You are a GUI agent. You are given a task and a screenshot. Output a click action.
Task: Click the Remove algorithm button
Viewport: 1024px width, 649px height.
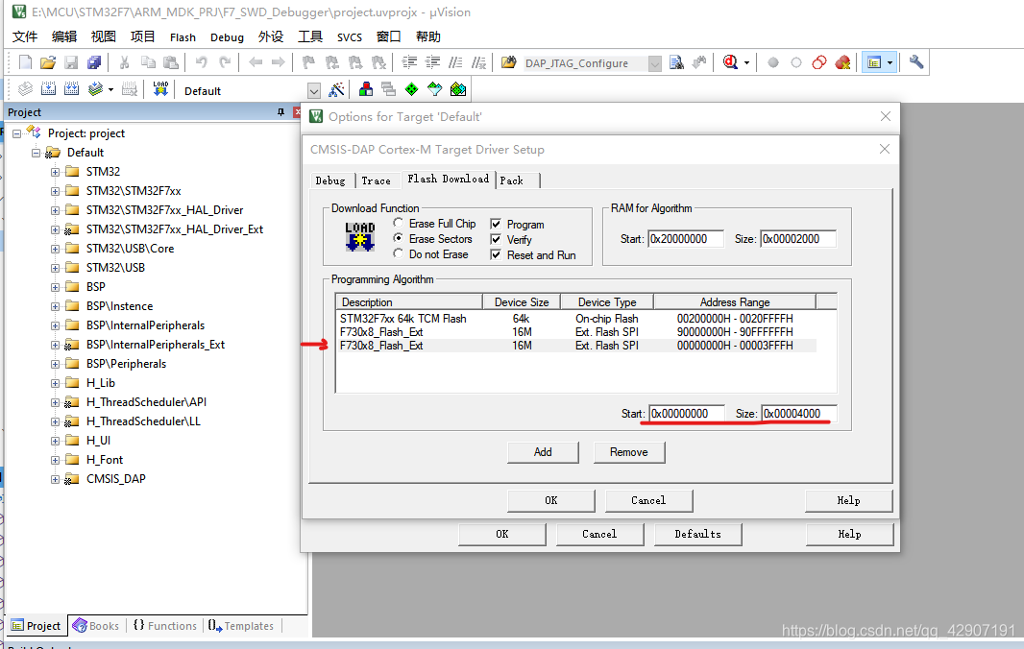point(629,452)
